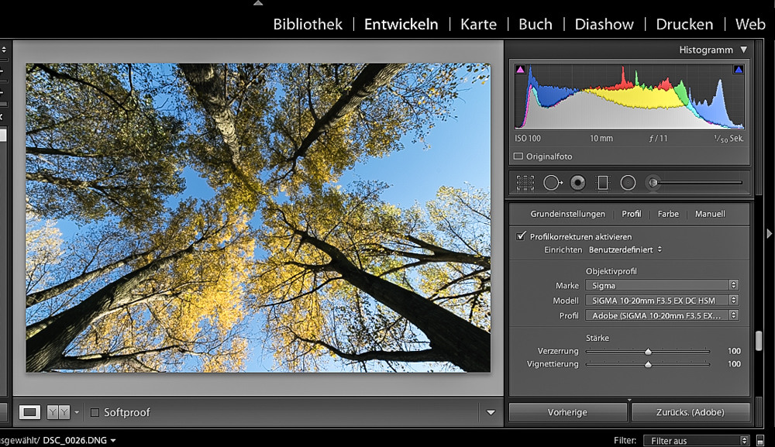
Task: Adjust the Verzerrung slider
Action: 648,351
